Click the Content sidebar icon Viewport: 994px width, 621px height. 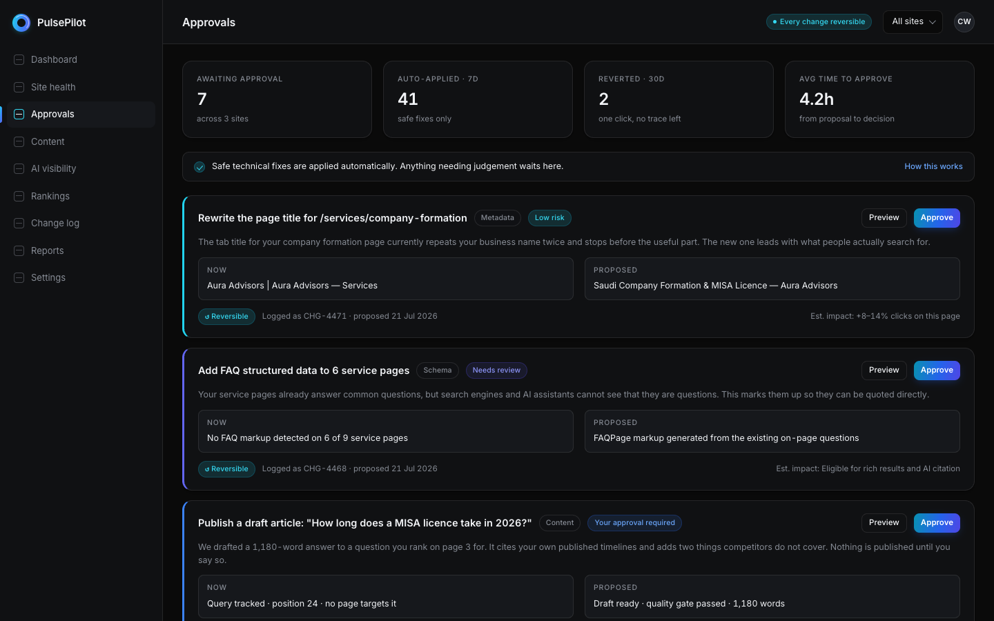click(19, 141)
